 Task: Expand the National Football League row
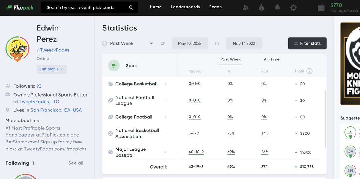click(x=166, y=100)
